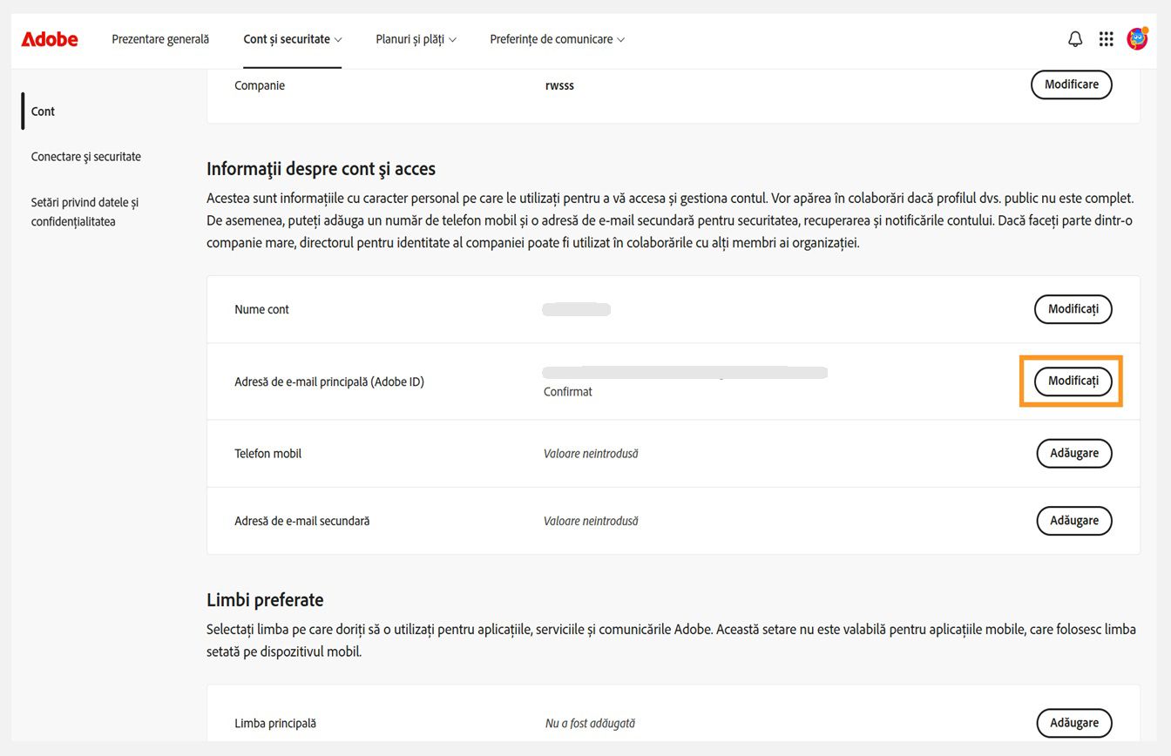Open notifications via the bell icon
The width and height of the screenshot is (1171, 756).
[x=1074, y=38]
